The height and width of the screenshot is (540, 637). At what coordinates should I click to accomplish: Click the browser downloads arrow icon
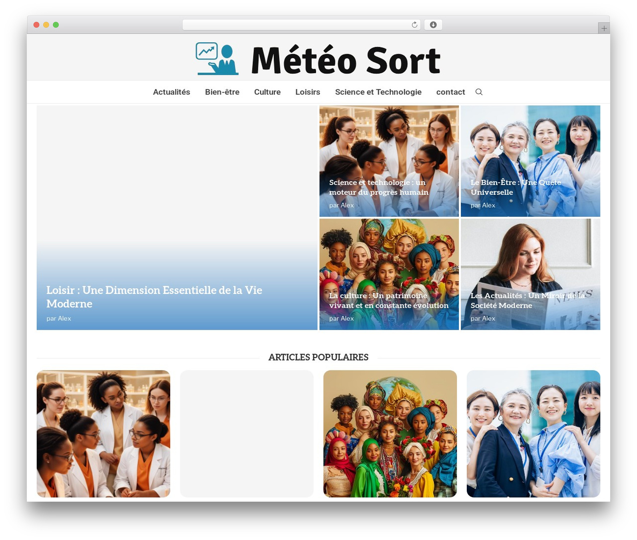(433, 25)
